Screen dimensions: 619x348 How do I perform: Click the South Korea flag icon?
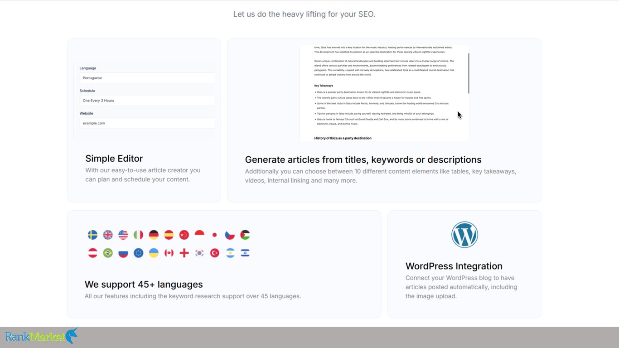point(199,253)
